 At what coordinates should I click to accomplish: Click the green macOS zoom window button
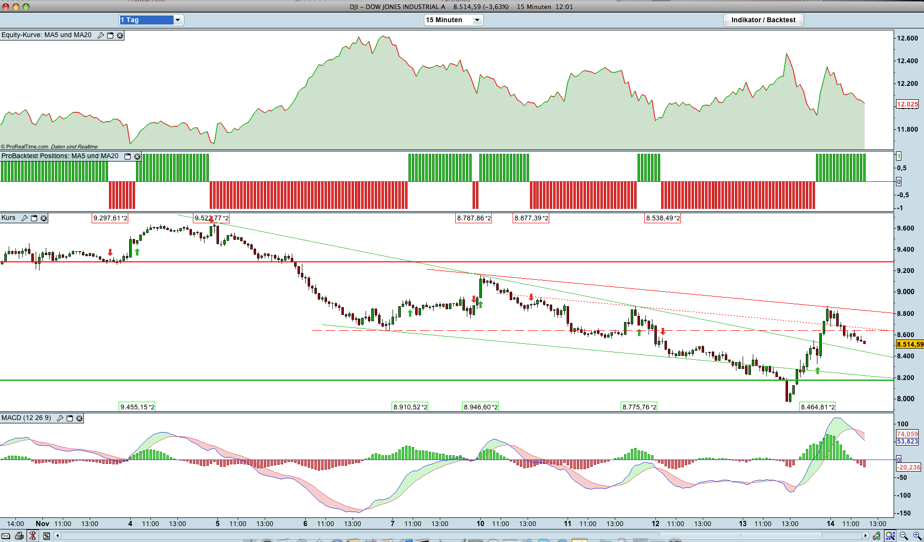coord(26,7)
